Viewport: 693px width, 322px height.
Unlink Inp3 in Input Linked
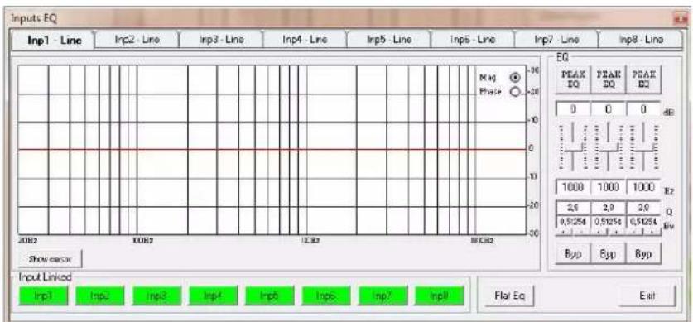[x=156, y=296]
